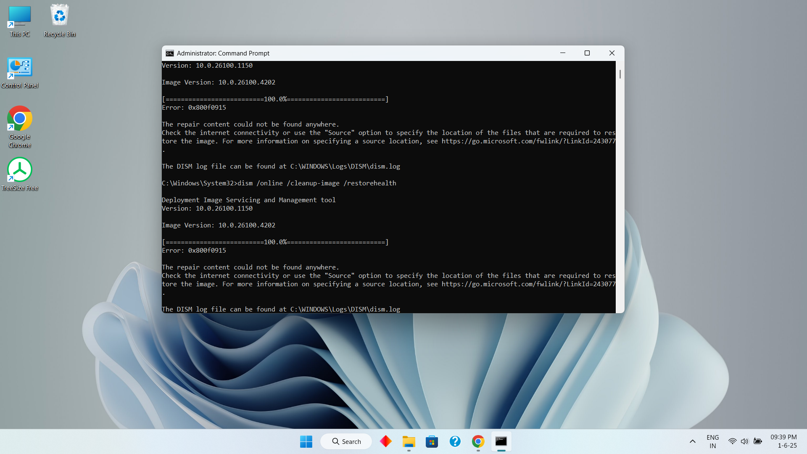Launch Google Chrome from desktop shortcut
This screenshot has height=454, width=807.
click(19, 127)
